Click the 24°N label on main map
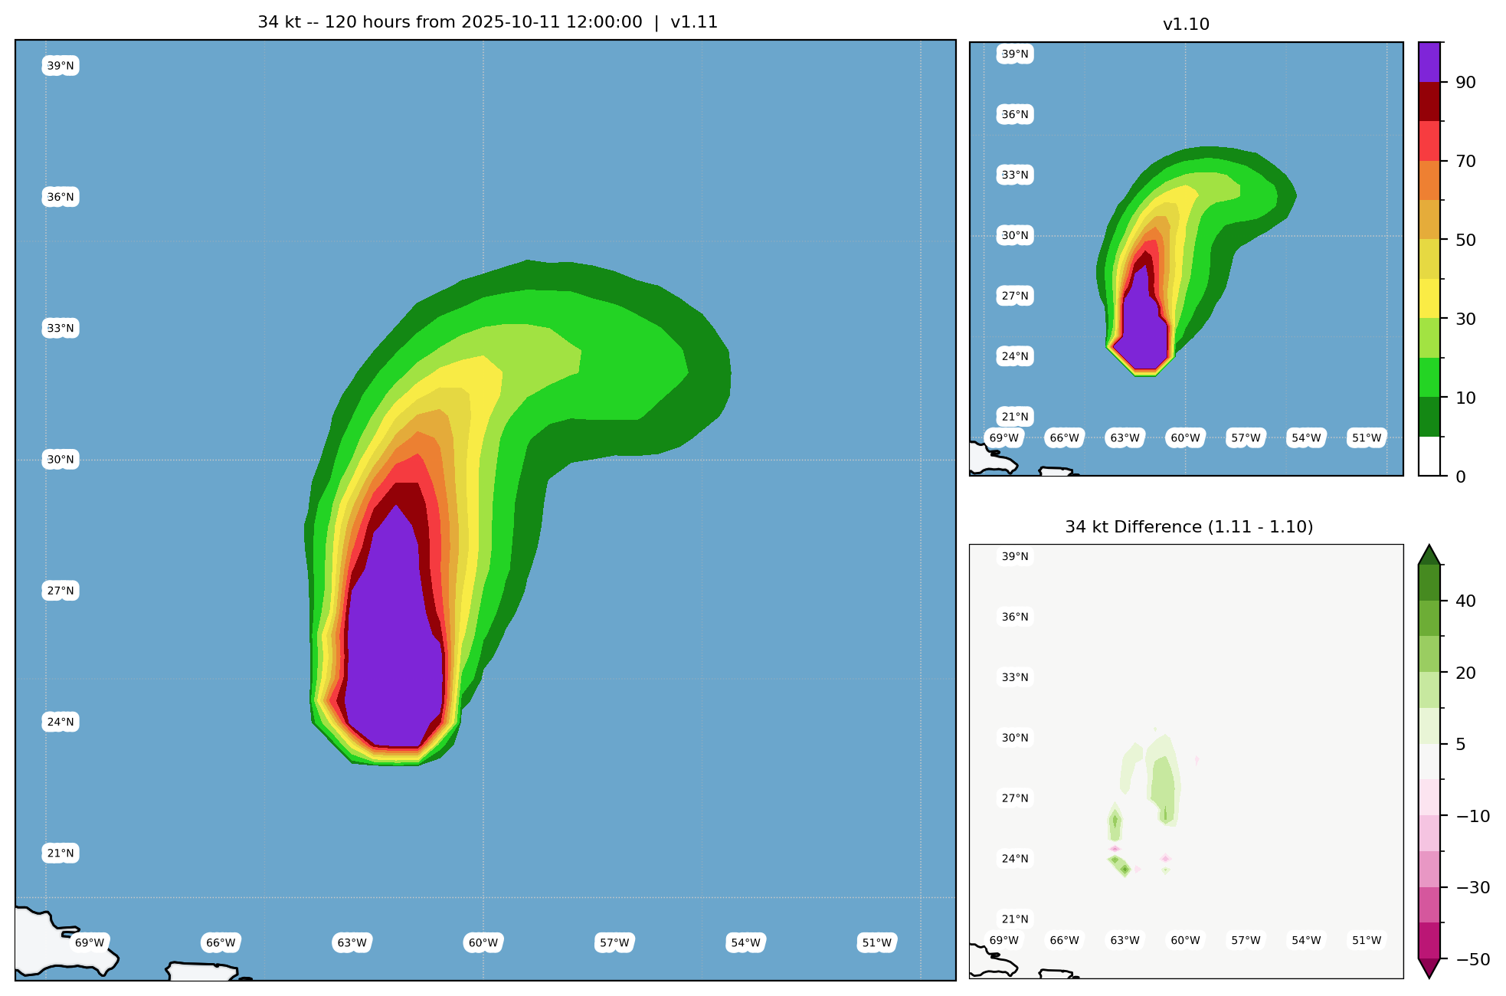The width and height of the screenshot is (1506, 996). click(61, 722)
